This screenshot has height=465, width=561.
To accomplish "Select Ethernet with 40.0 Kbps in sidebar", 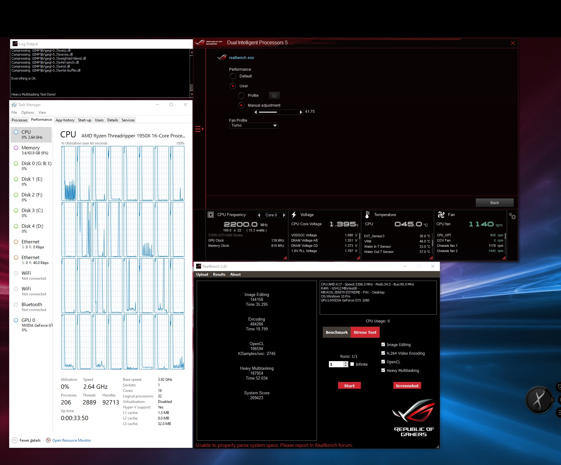I will click(x=31, y=260).
